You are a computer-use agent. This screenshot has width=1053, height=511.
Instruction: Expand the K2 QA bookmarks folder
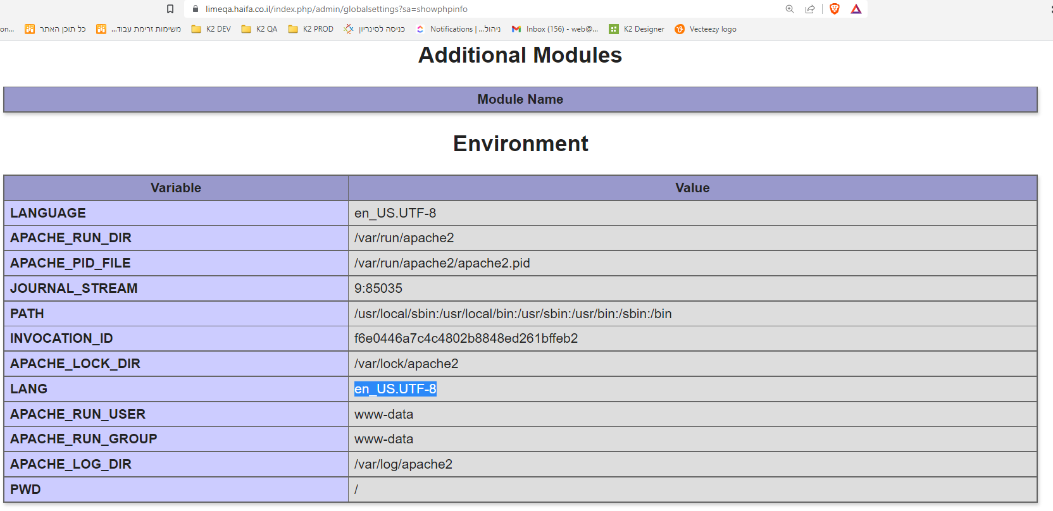259,29
